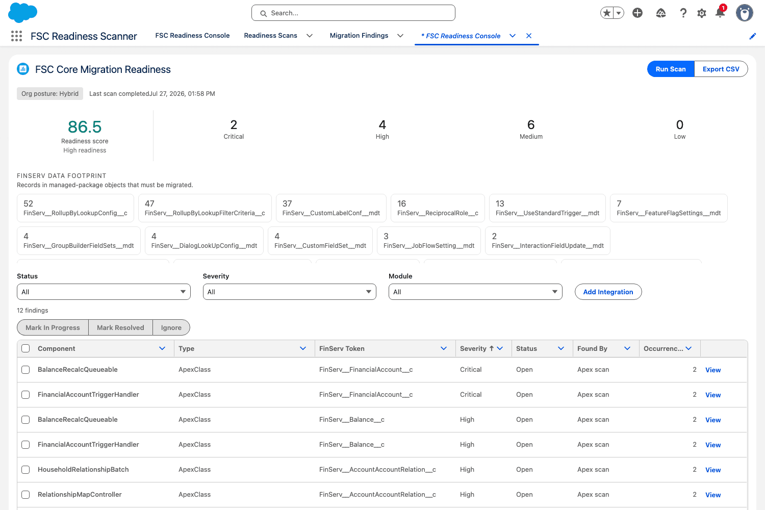Open the user profile avatar
Viewport: 765px width, 510px height.
(x=745, y=13)
